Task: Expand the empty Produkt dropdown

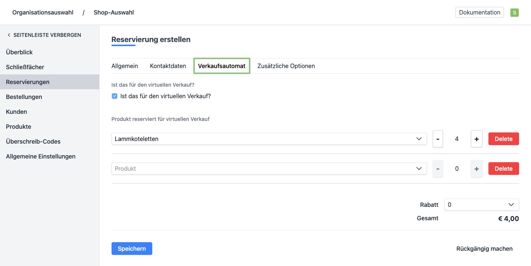Action: 269,169
